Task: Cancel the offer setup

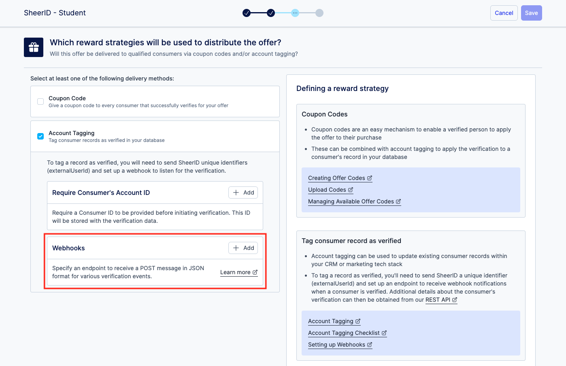Action: tap(504, 13)
